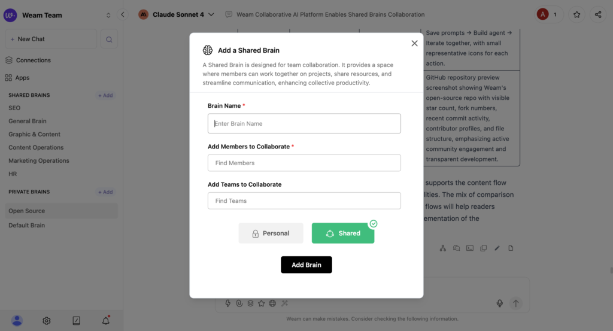This screenshot has height=331, width=613.
Task: Click the copy icon below the response
Action: [x=483, y=248]
